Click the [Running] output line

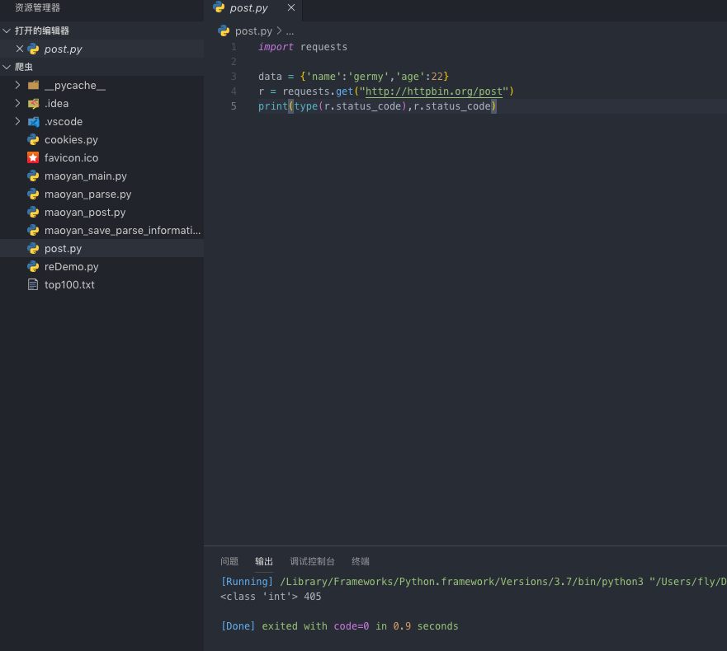coord(474,582)
